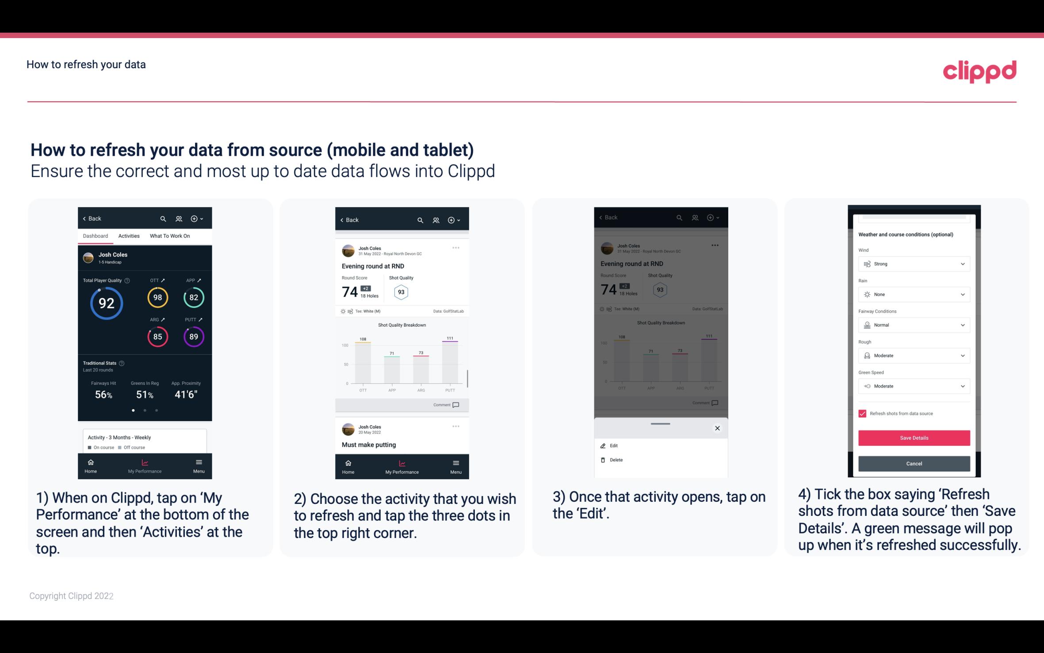This screenshot has width=1044, height=653.
Task: Tap the Home icon in bottom navigation
Action: coord(90,462)
